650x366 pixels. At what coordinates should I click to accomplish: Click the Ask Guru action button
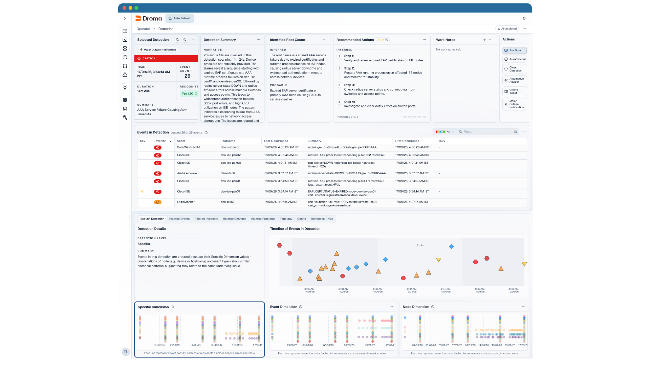tap(515, 50)
